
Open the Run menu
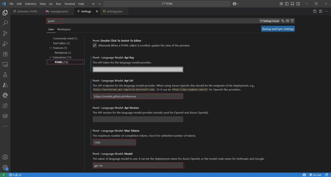[x=58, y=4]
